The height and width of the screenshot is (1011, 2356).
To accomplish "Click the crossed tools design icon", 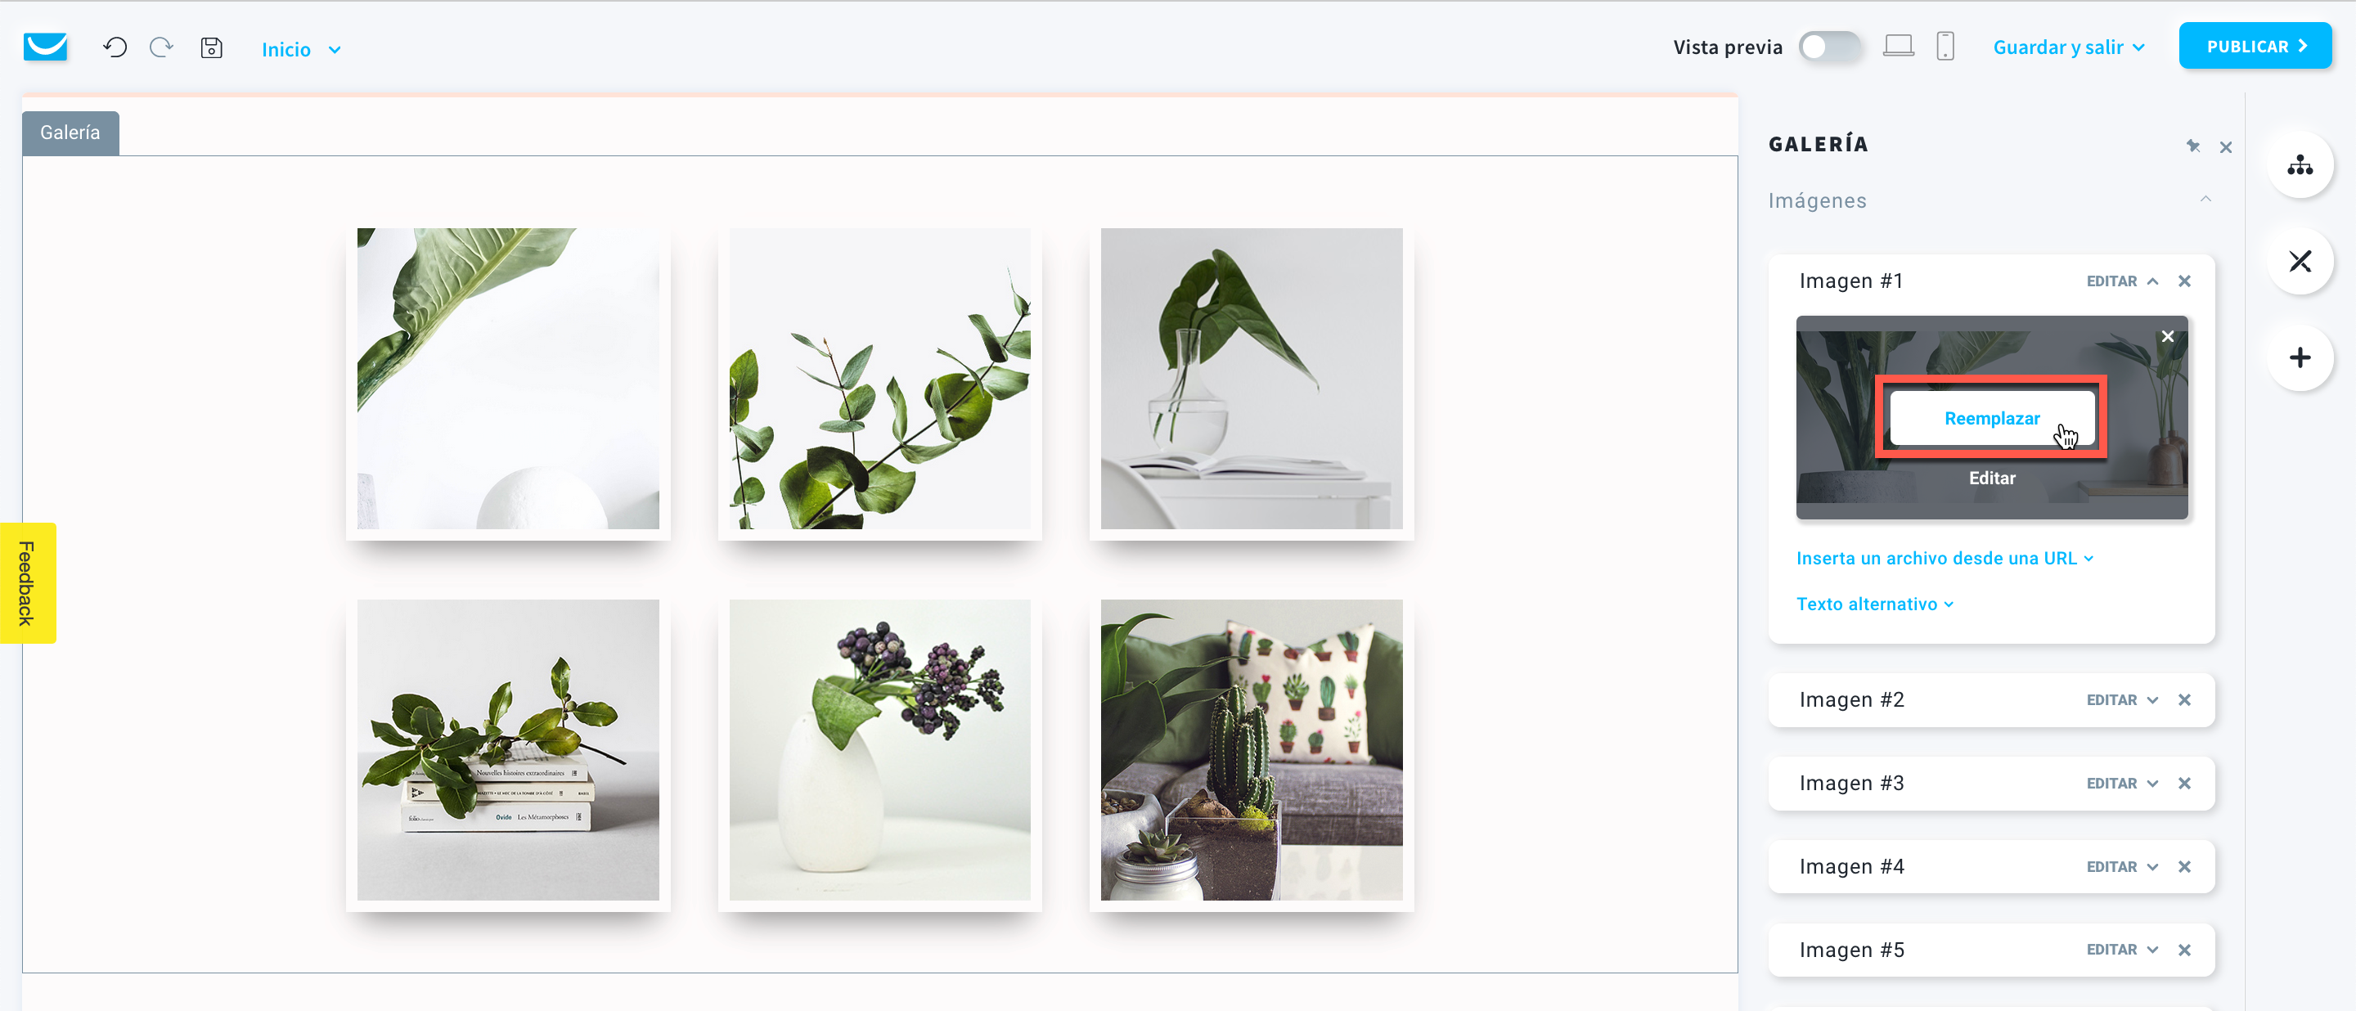I will click(x=2300, y=262).
